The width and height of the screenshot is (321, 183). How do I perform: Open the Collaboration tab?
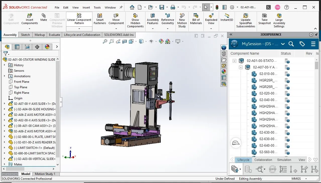click(263, 160)
